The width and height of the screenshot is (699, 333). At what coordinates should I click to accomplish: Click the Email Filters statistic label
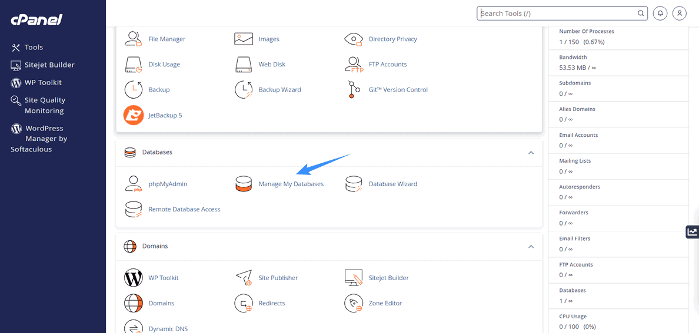[x=575, y=238]
